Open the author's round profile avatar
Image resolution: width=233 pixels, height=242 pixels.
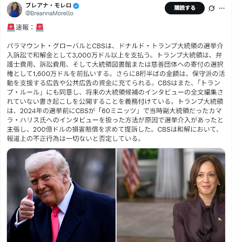point(14,10)
